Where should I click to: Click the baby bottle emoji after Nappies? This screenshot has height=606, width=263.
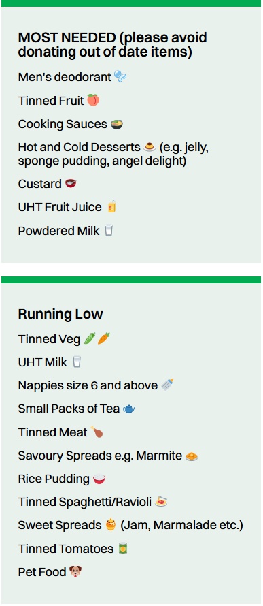[167, 385]
